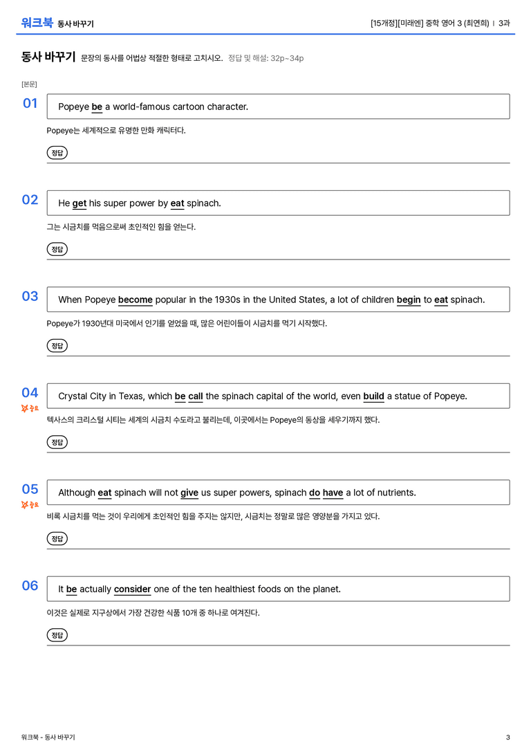Click the blue 워크북 header title
Screen dimensions: 531x752
pyautogui.click(x=37, y=23)
